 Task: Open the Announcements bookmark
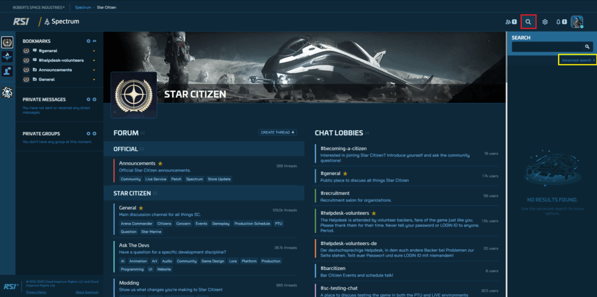coord(55,70)
